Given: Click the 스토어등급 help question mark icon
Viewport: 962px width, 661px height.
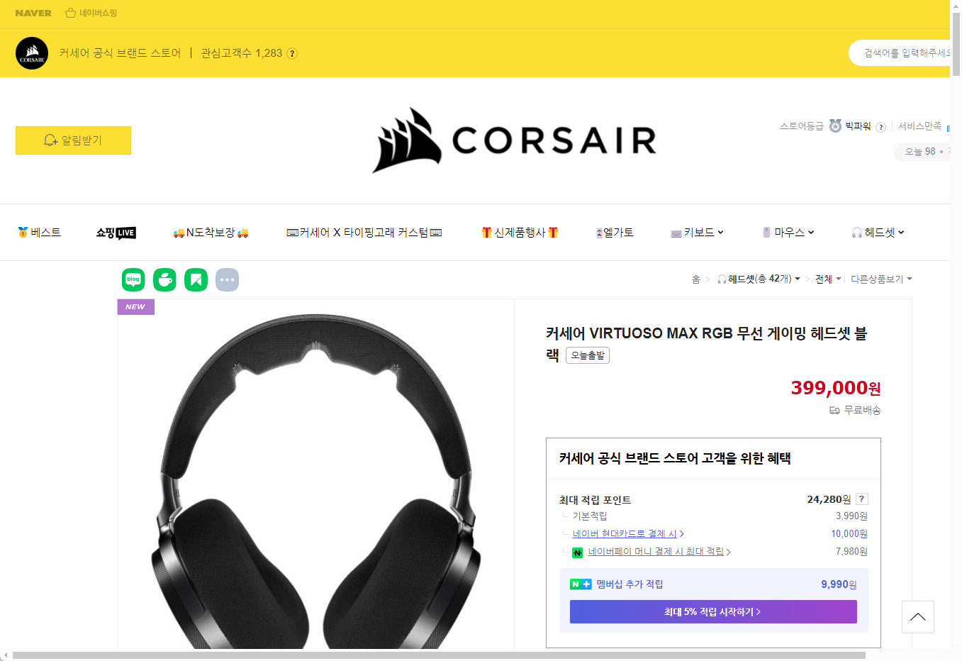Looking at the screenshot, I should [x=880, y=127].
